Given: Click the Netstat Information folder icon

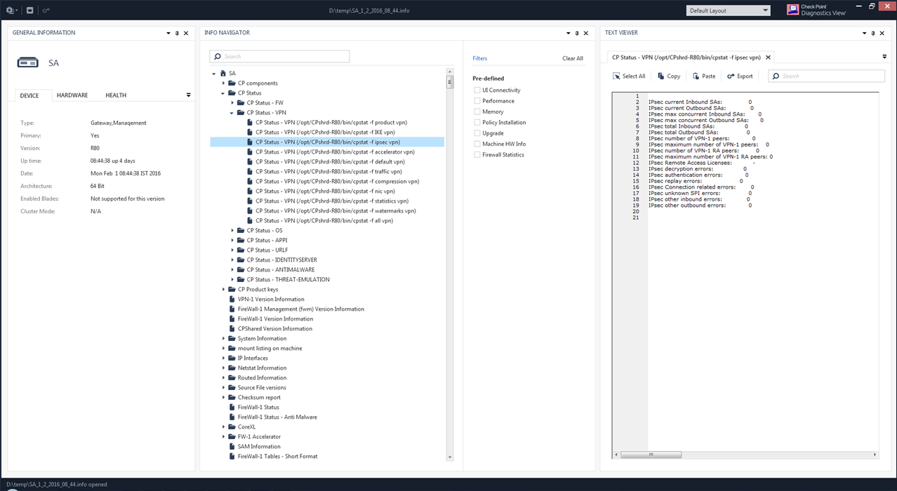Looking at the screenshot, I should (x=232, y=368).
